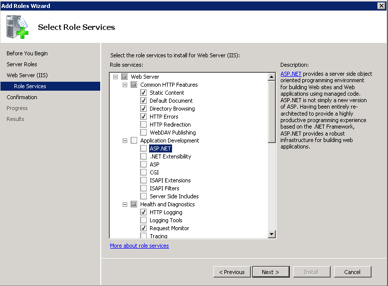
Task: Select the Web Server (IIS) step
Action: pyautogui.click(x=27, y=75)
